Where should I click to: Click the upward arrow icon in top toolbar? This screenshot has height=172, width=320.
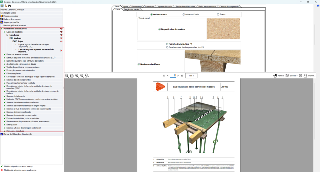[x=6, y=6]
